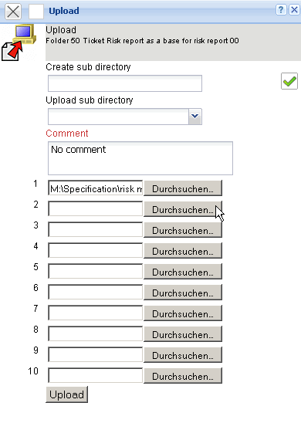This screenshot has height=423, width=301.
Task: Open the Upload sub directory combo box
Action: tap(125, 117)
